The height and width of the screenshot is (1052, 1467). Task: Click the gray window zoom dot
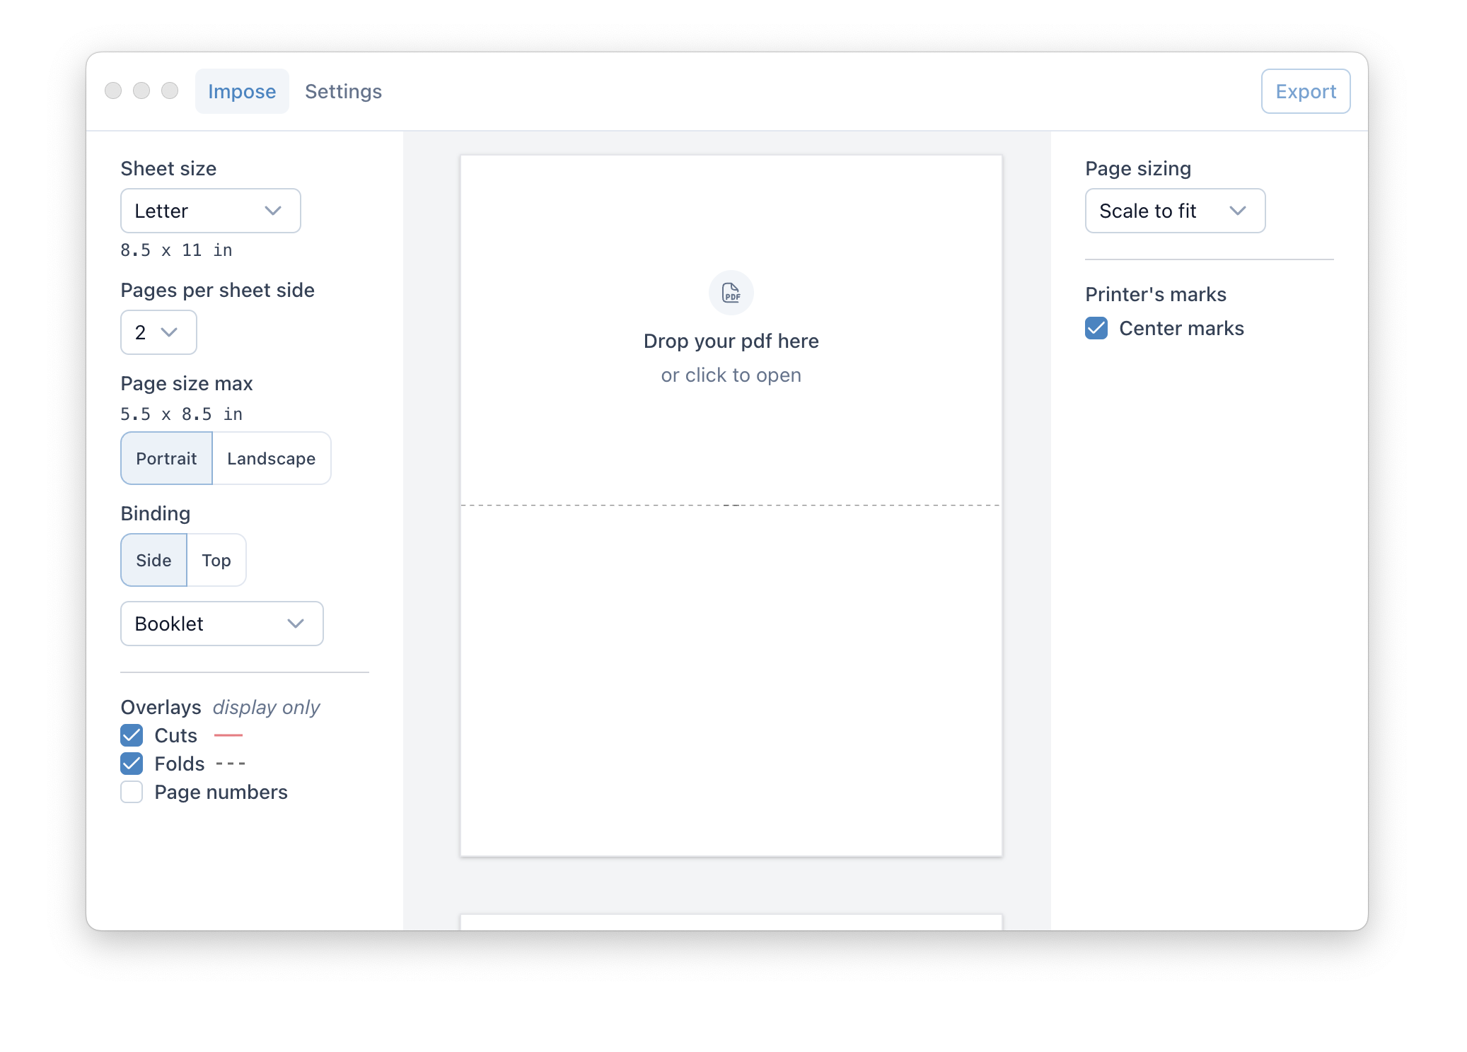[x=170, y=90]
